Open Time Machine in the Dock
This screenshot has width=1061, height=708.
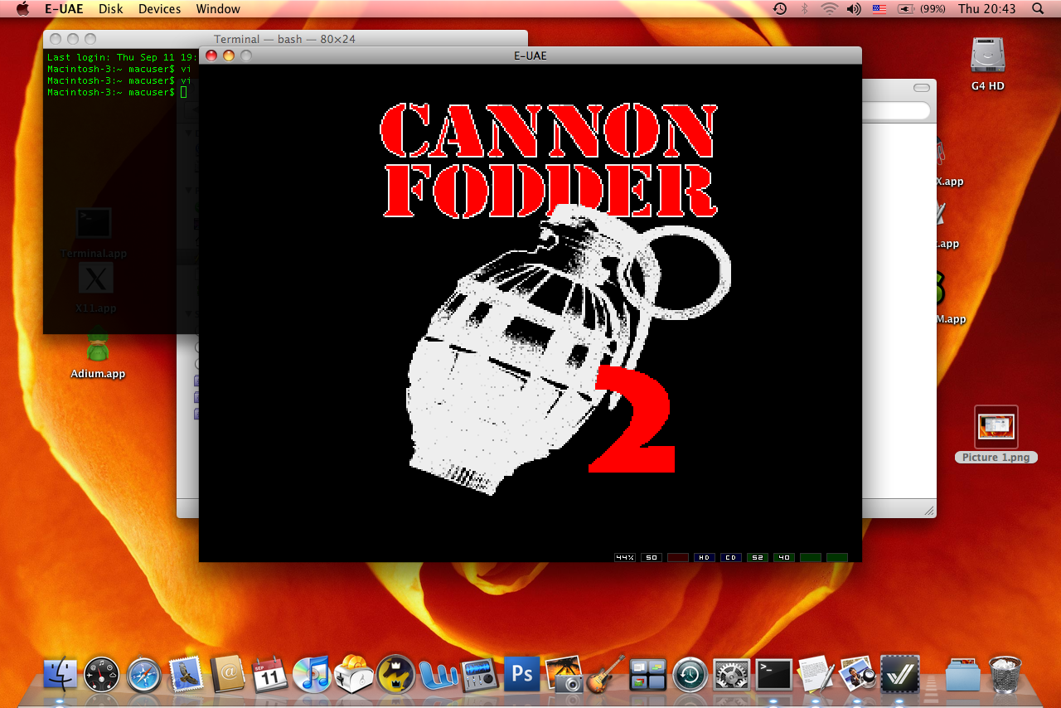point(690,675)
